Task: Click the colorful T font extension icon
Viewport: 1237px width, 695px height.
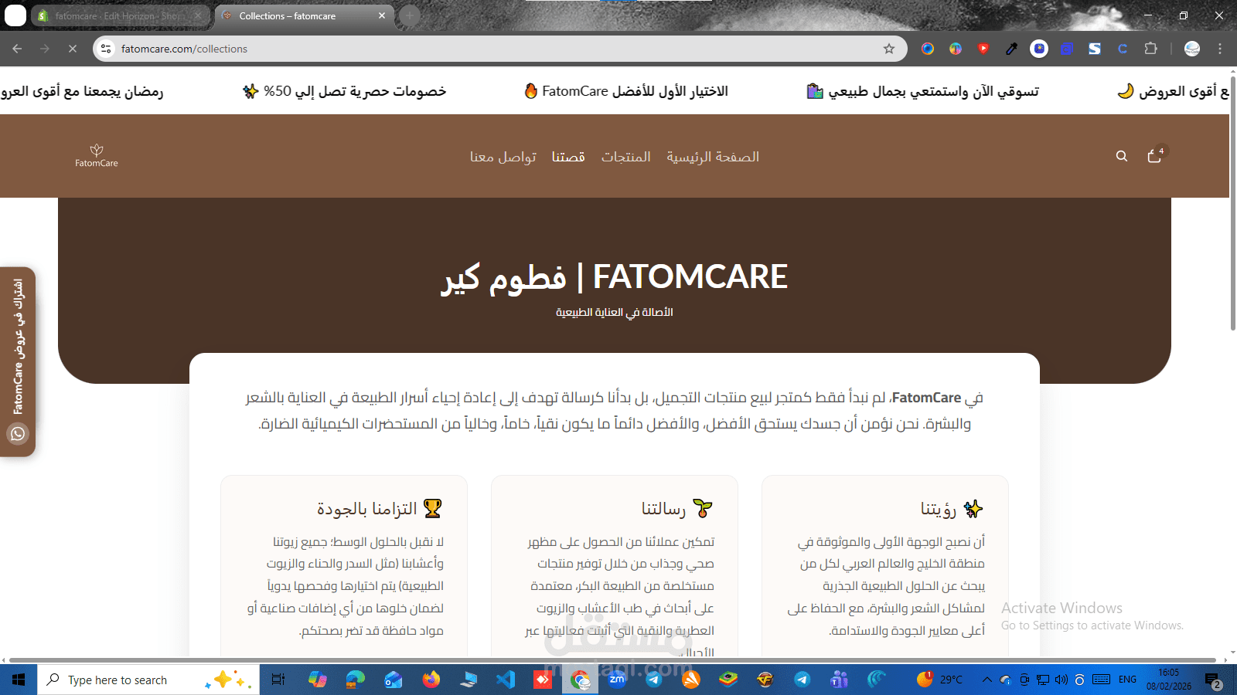Action: (956, 49)
